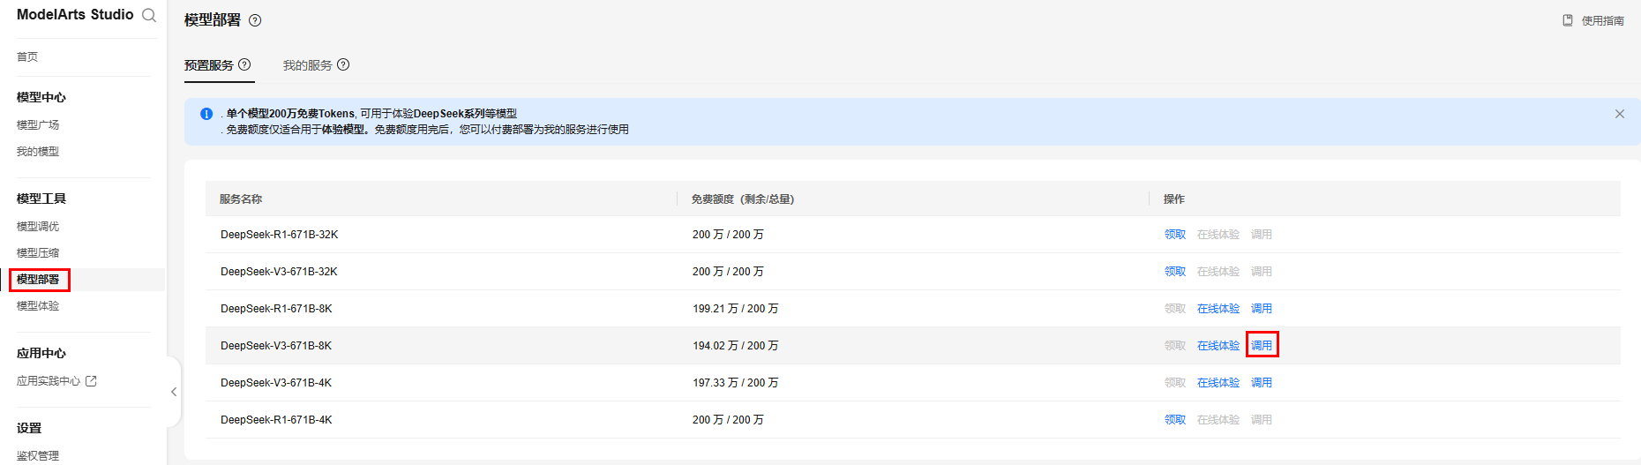The image size is (1641, 465).
Task: Click the external link icon beside 应用实践中心
Action: tap(91, 381)
